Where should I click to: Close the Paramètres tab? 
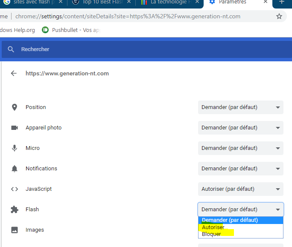click(x=266, y=2)
